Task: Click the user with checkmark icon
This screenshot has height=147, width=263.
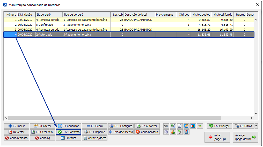Action: 173,132
